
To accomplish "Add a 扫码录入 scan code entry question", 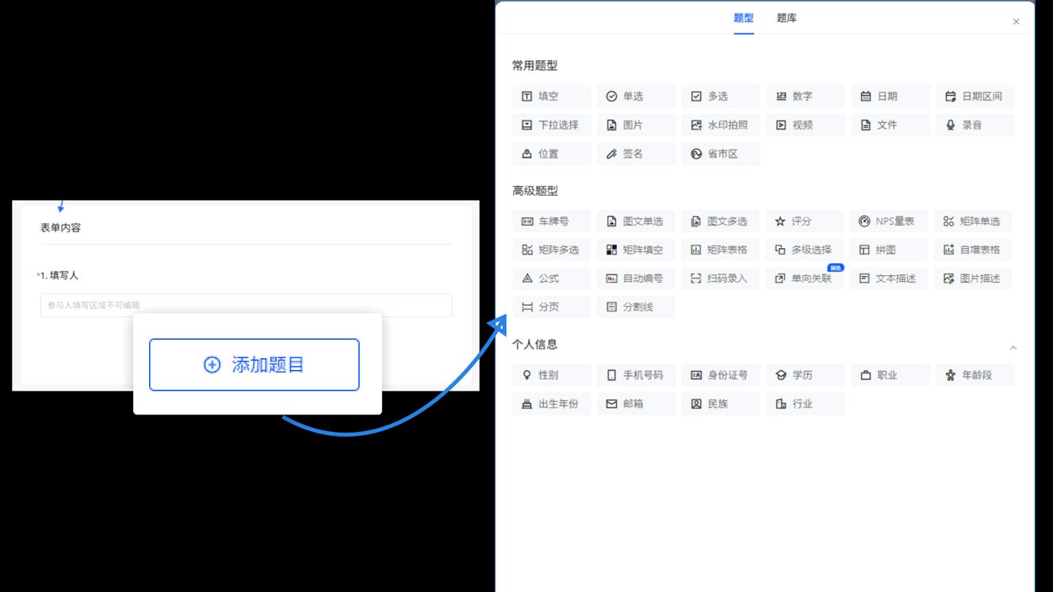I will pos(721,277).
